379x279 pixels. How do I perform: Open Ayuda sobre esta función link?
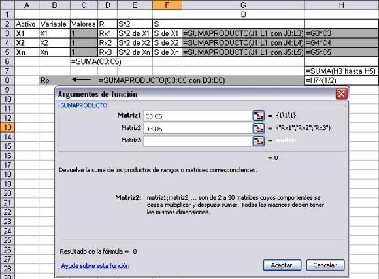(95, 266)
